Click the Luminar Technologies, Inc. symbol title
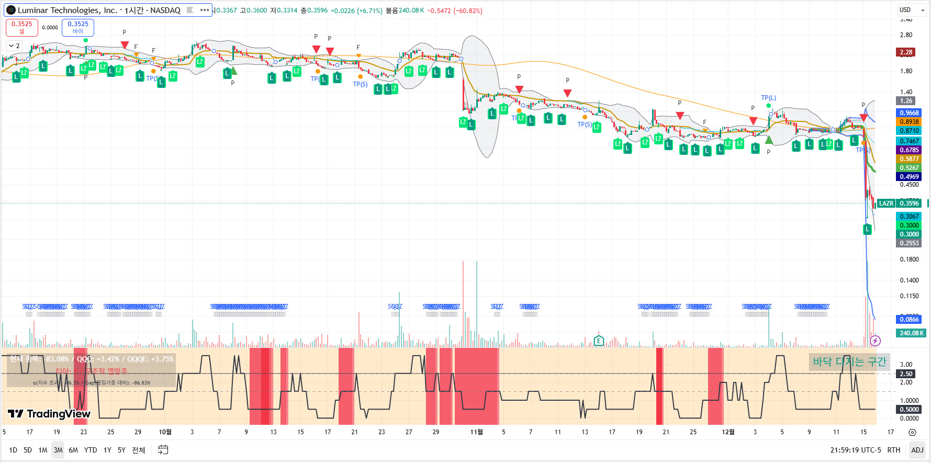 pos(68,10)
